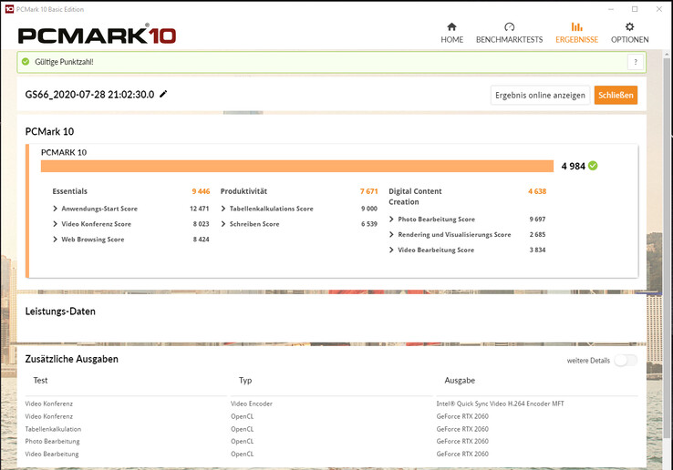This screenshot has width=673, height=470.
Task: Click the Produktivität group heading
Action: pos(243,191)
